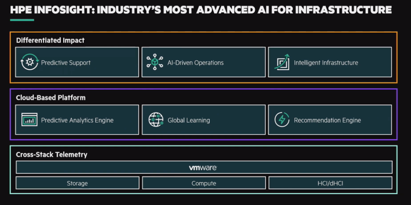Click the Storage box
411x205 pixels.
pos(77,183)
